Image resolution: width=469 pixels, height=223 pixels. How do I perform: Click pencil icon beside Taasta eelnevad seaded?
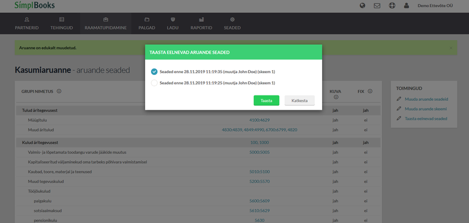(398, 119)
